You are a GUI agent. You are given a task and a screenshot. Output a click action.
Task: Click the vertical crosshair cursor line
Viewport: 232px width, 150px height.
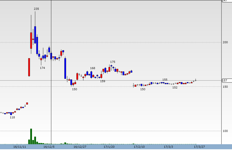51,72
